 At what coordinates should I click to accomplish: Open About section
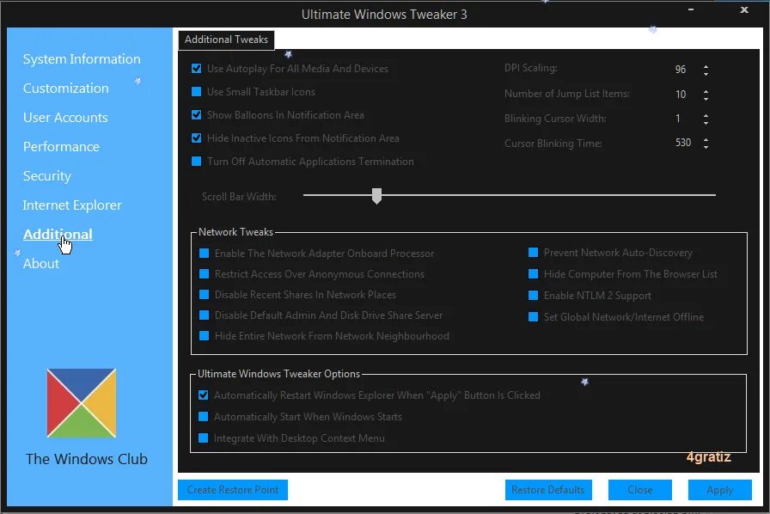click(x=40, y=264)
